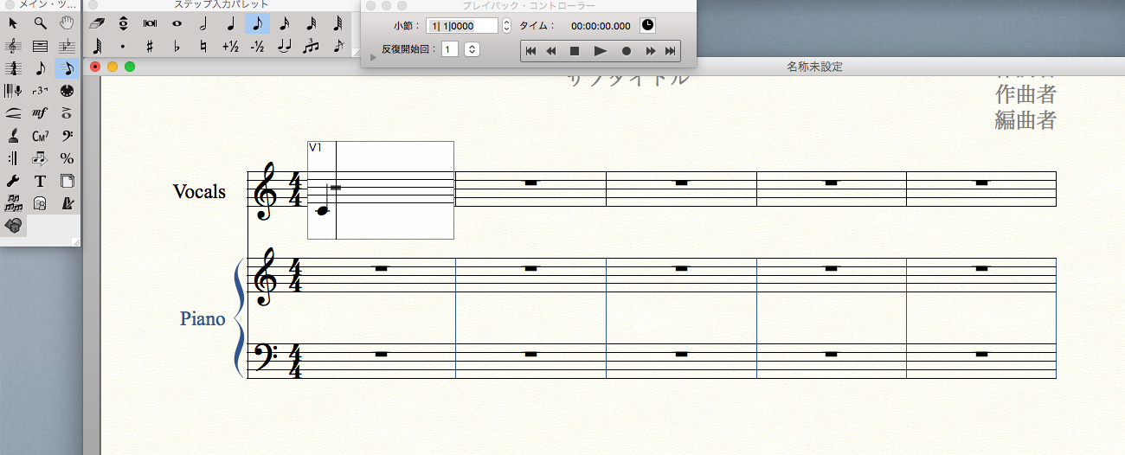Image resolution: width=1125 pixels, height=455 pixels.
Task: Apply the sharp accidental tool
Action: point(150,46)
